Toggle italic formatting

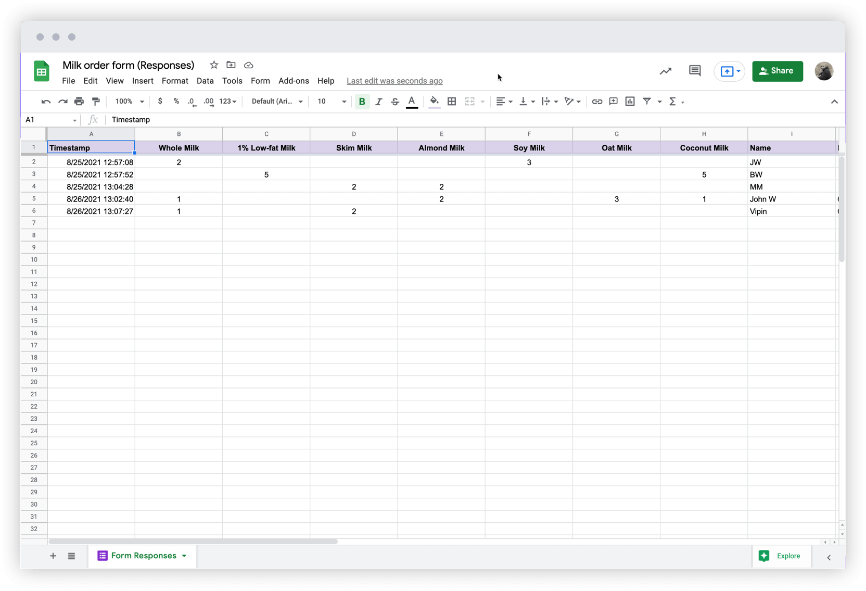(379, 101)
